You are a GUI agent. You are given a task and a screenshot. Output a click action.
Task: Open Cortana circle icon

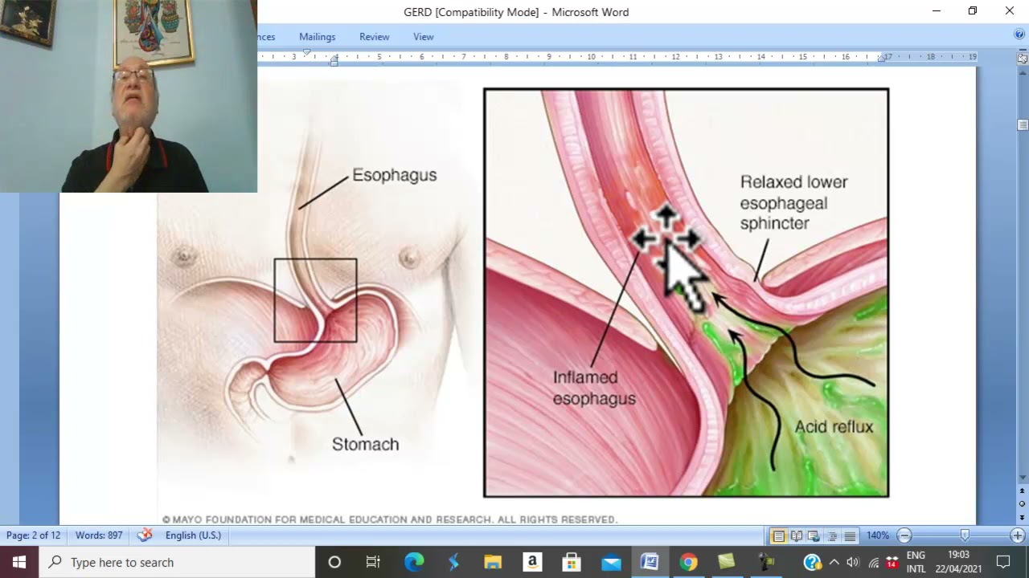pos(334,562)
